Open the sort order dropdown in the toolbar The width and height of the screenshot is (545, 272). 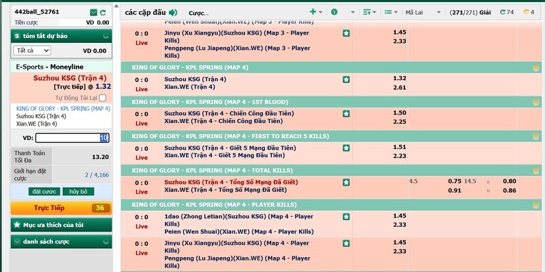click(x=369, y=12)
